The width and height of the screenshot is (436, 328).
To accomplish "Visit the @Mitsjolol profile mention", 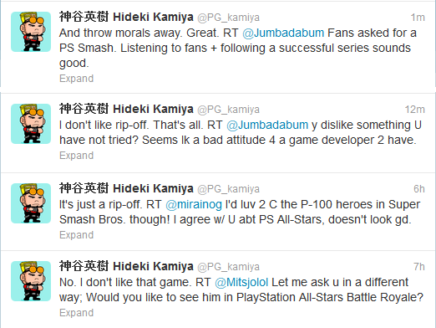I will tap(241, 282).
